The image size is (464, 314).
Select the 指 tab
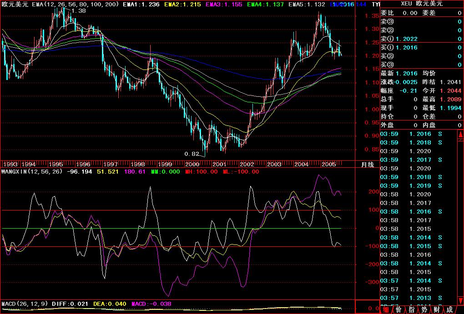click(412, 309)
